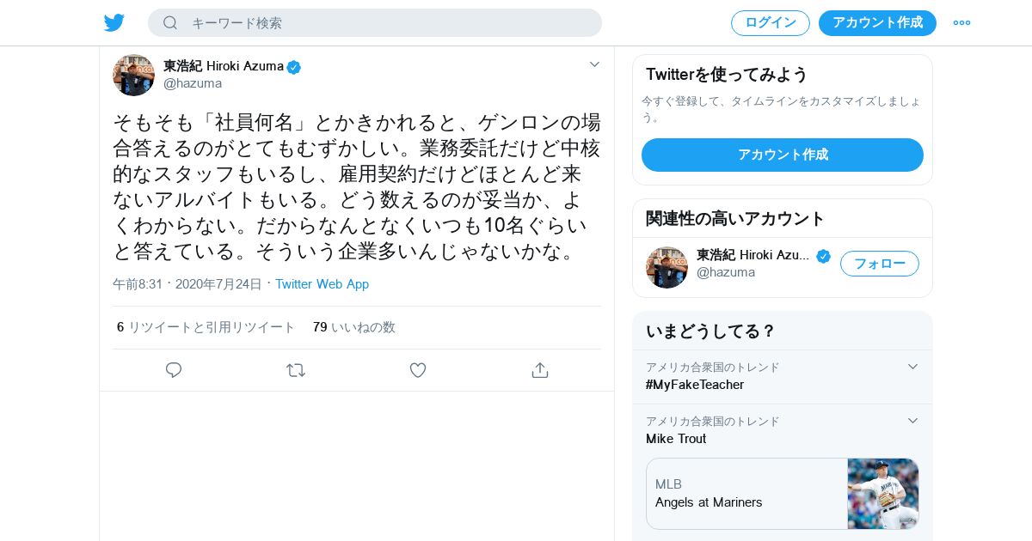Click the ログイン button
This screenshot has width=1032, height=541.
[x=771, y=23]
